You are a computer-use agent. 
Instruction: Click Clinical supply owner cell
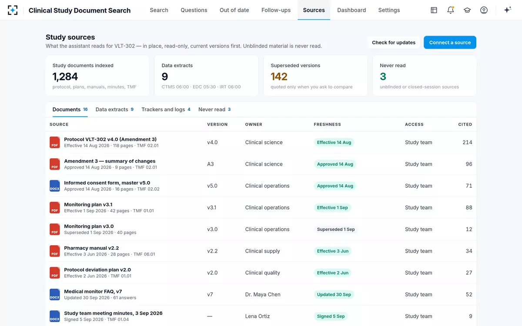coord(263,251)
